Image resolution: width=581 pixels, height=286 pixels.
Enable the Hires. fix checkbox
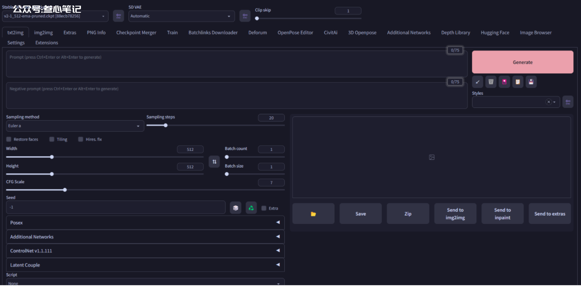(x=80, y=139)
